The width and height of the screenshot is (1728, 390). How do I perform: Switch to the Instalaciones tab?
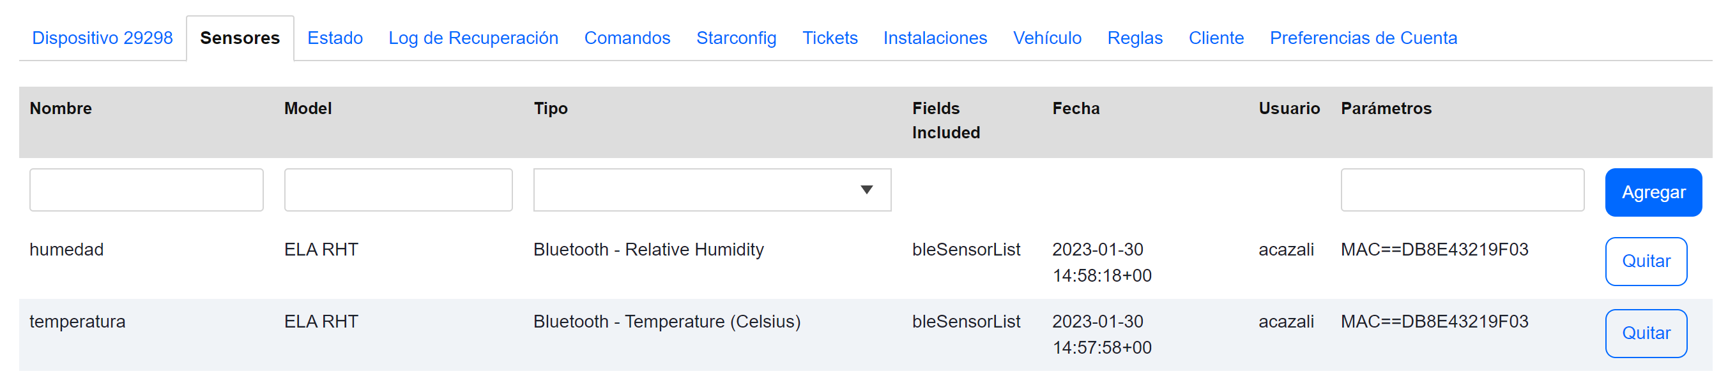[x=935, y=38]
